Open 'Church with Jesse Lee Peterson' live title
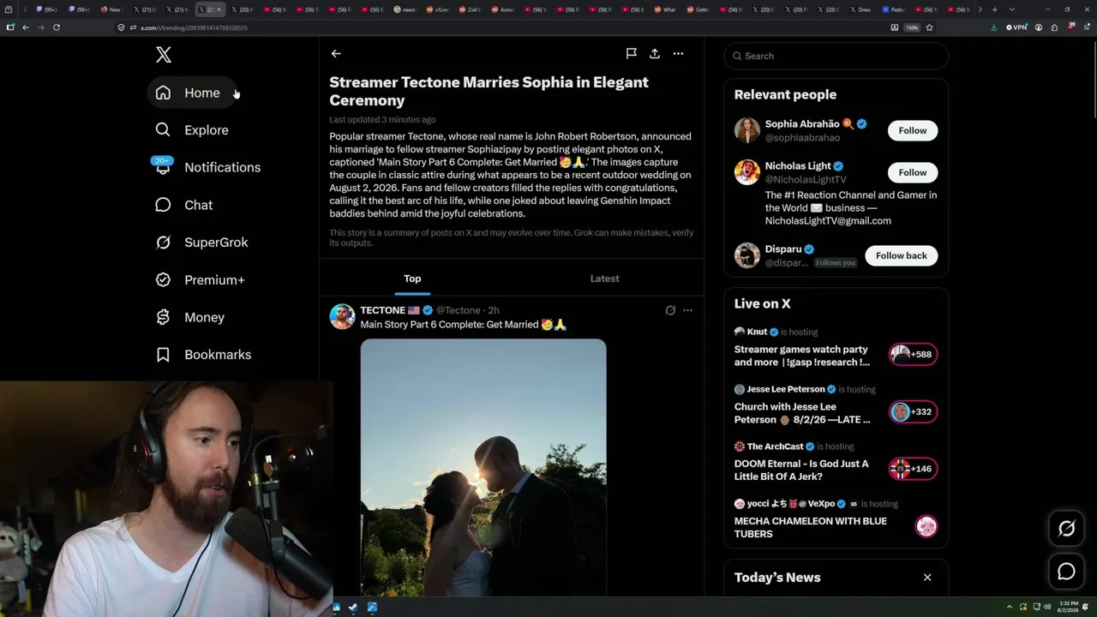 pyautogui.click(x=802, y=413)
